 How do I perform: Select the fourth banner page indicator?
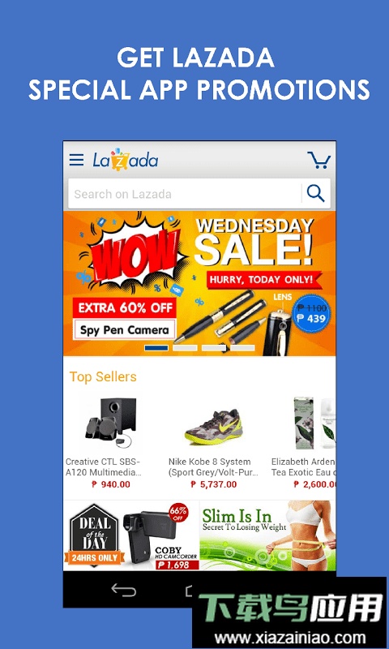242,348
